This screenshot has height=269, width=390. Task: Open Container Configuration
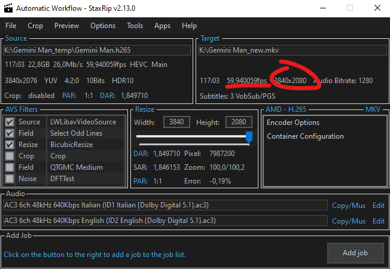[305, 136]
